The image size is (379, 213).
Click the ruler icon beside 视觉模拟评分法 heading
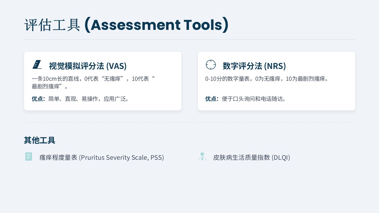point(37,64)
